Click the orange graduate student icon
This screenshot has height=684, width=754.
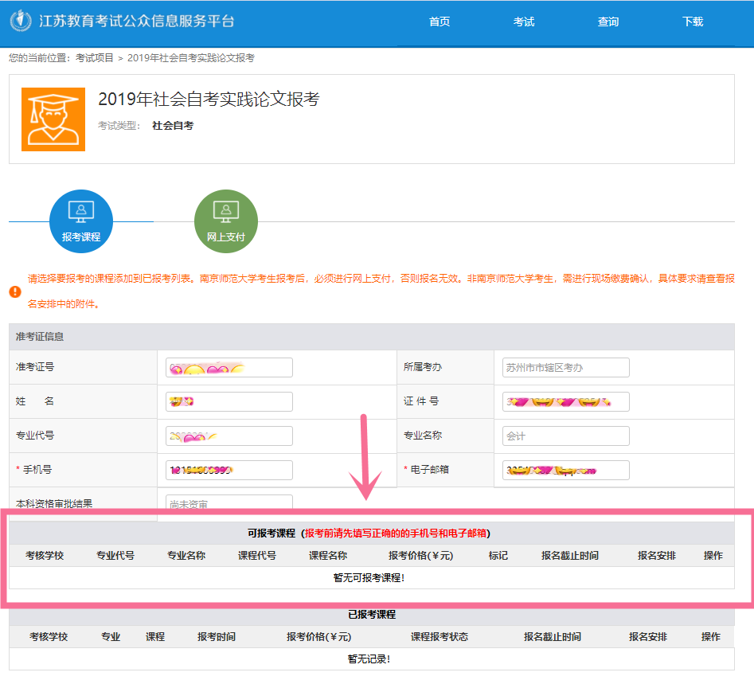pyautogui.click(x=53, y=119)
